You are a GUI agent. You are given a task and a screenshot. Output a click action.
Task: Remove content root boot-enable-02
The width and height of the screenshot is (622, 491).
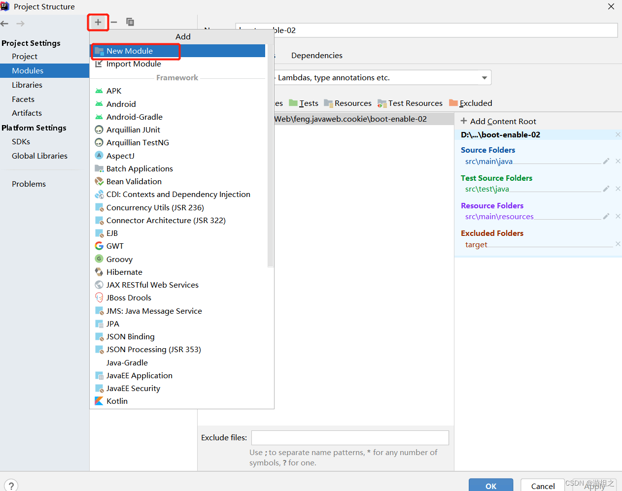click(x=618, y=134)
